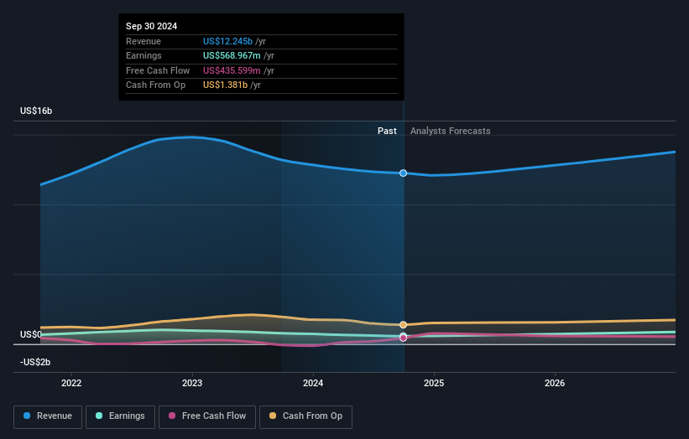The height and width of the screenshot is (439, 689).
Task: Click the orange Cash From Op legend dot
Action: point(273,416)
